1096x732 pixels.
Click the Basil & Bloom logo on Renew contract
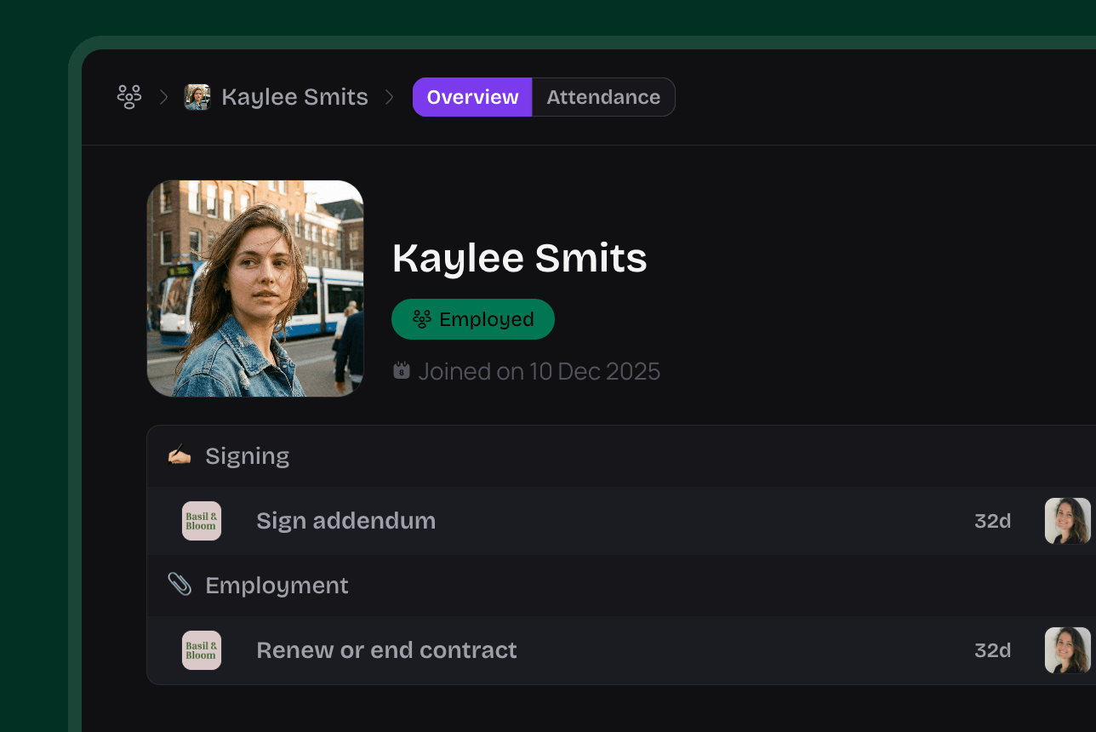[202, 650]
